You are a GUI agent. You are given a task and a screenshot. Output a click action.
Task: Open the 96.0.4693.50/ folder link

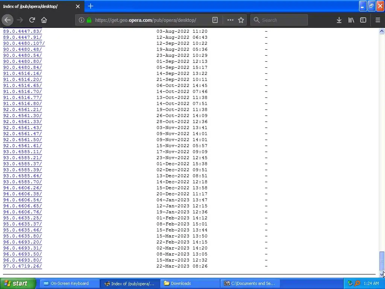click(22, 254)
